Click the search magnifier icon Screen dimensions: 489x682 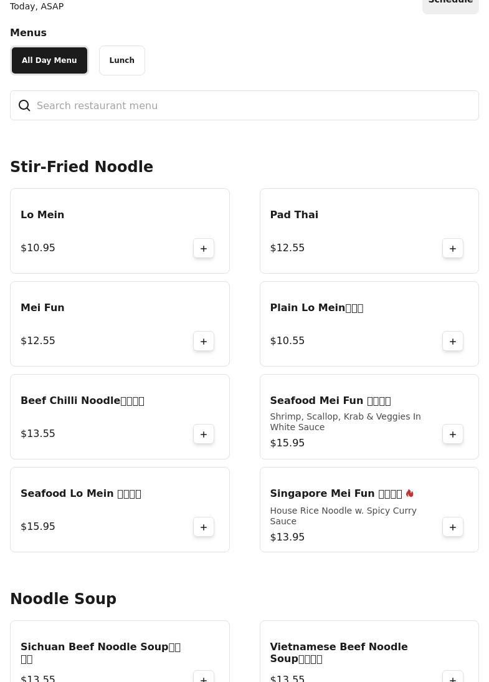[24, 105]
